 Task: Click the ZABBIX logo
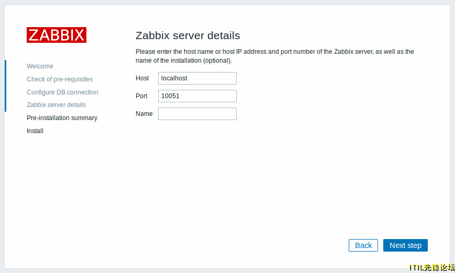pyautogui.click(x=57, y=35)
